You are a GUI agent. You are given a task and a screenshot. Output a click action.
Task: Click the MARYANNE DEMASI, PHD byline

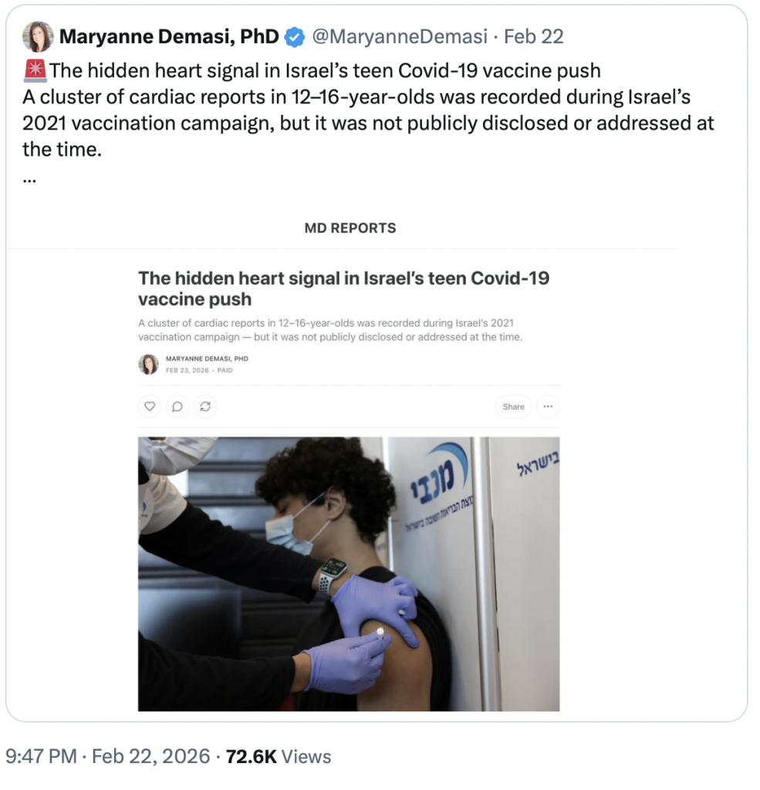pyautogui.click(x=207, y=359)
